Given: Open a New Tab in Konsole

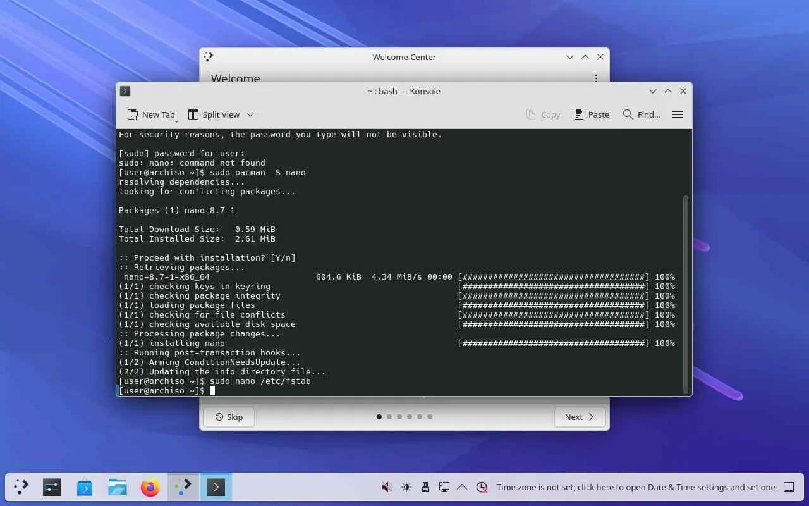Looking at the screenshot, I should [x=150, y=114].
